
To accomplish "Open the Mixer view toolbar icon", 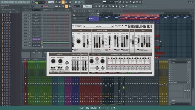I will click(106, 6).
